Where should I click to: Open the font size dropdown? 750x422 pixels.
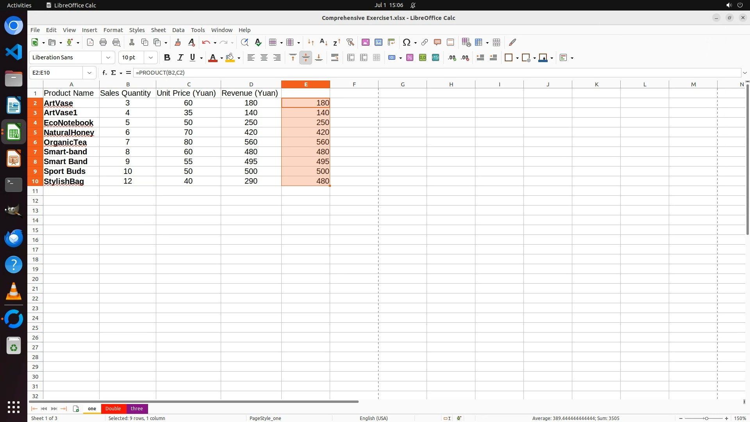151,57
